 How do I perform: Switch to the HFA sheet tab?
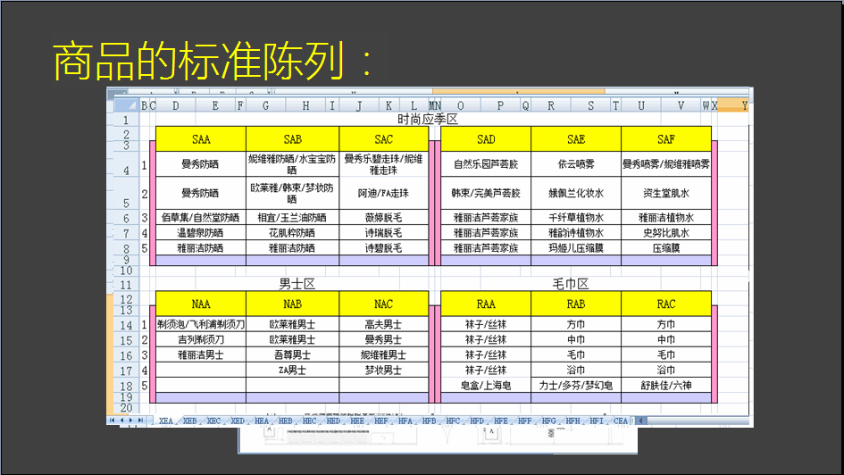[405, 421]
